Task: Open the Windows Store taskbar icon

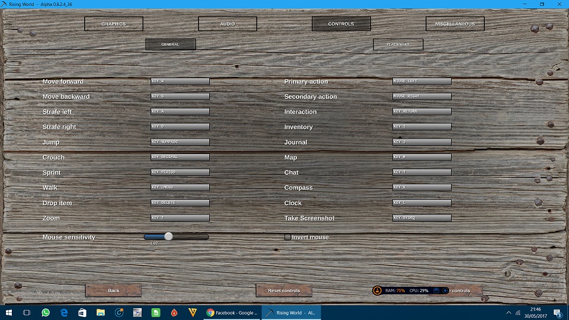Action: point(82,312)
